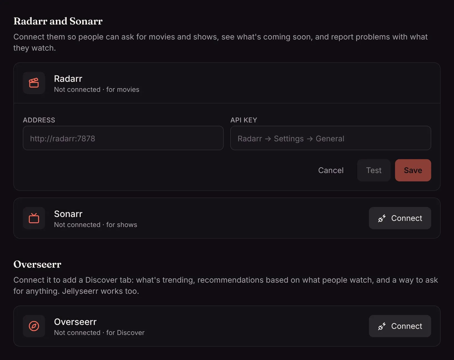Click the API KEY field label
The image size is (454, 360).
[244, 120]
